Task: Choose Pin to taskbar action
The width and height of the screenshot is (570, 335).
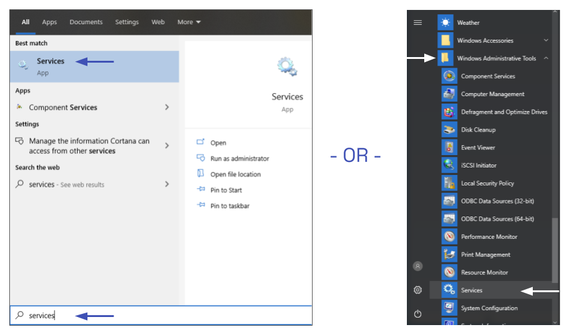Action: (229, 205)
